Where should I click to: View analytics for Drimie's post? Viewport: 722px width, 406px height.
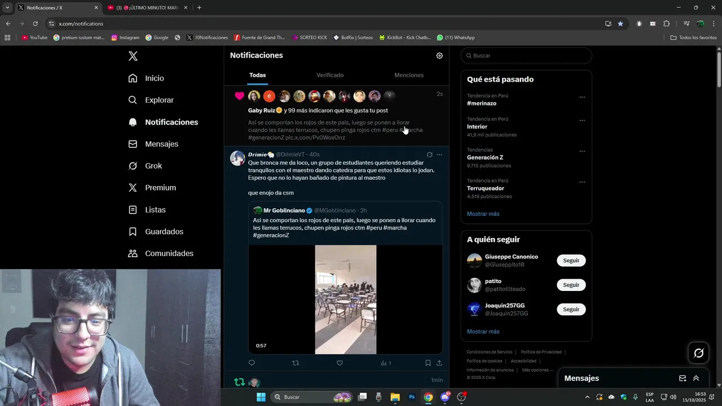coord(386,363)
